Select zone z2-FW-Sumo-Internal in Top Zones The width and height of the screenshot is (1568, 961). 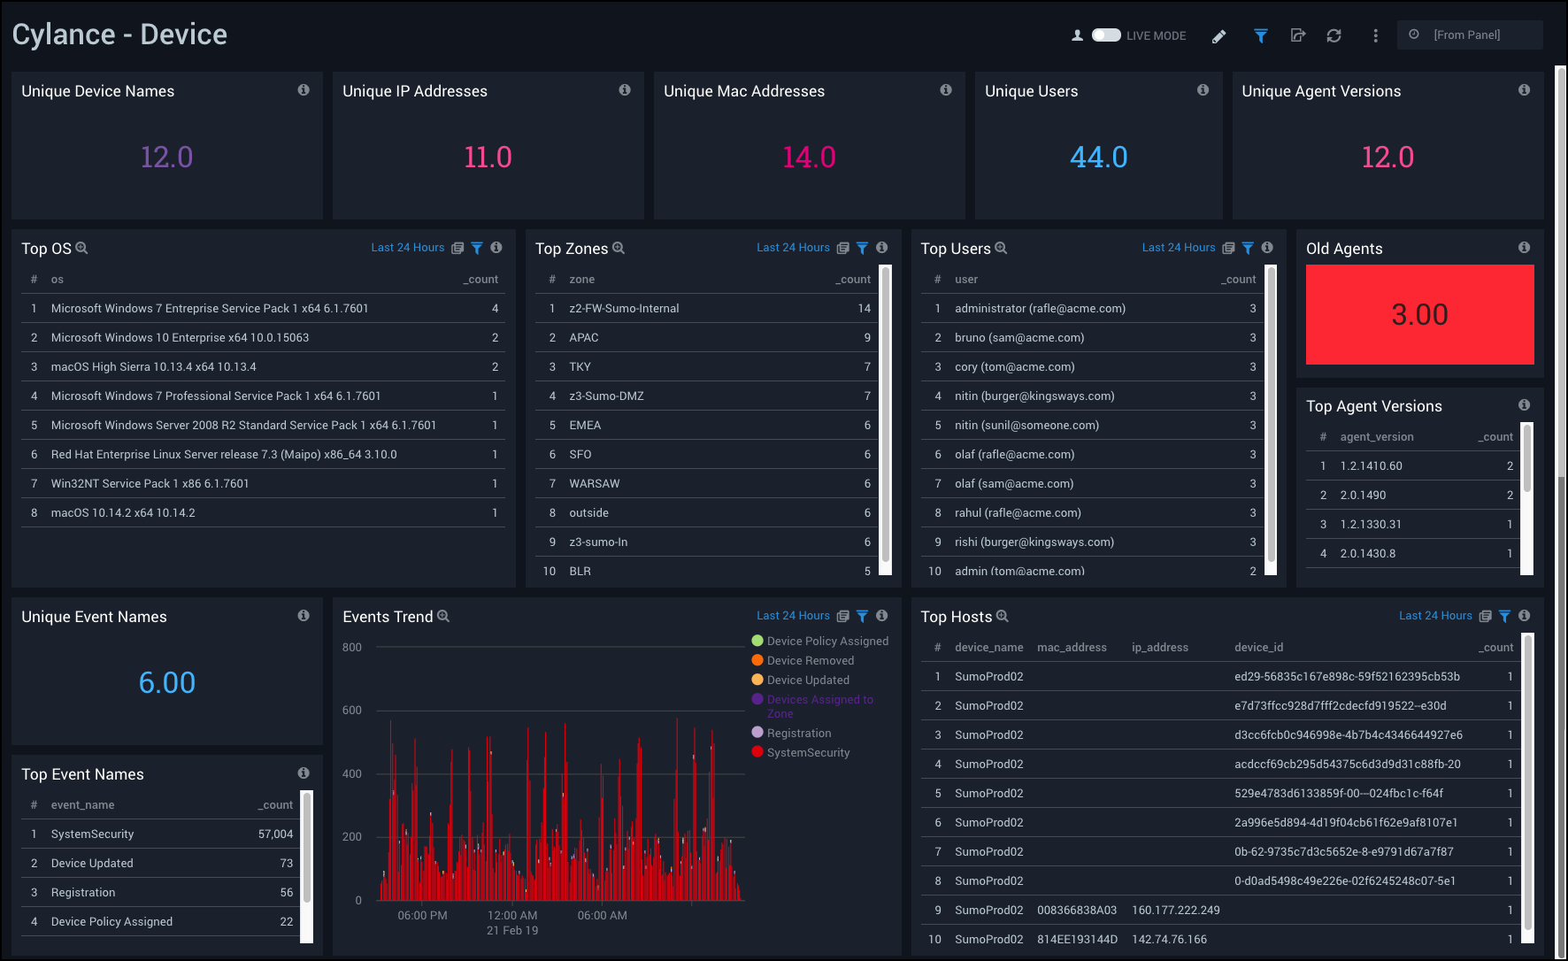pyautogui.click(x=625, y=308)
